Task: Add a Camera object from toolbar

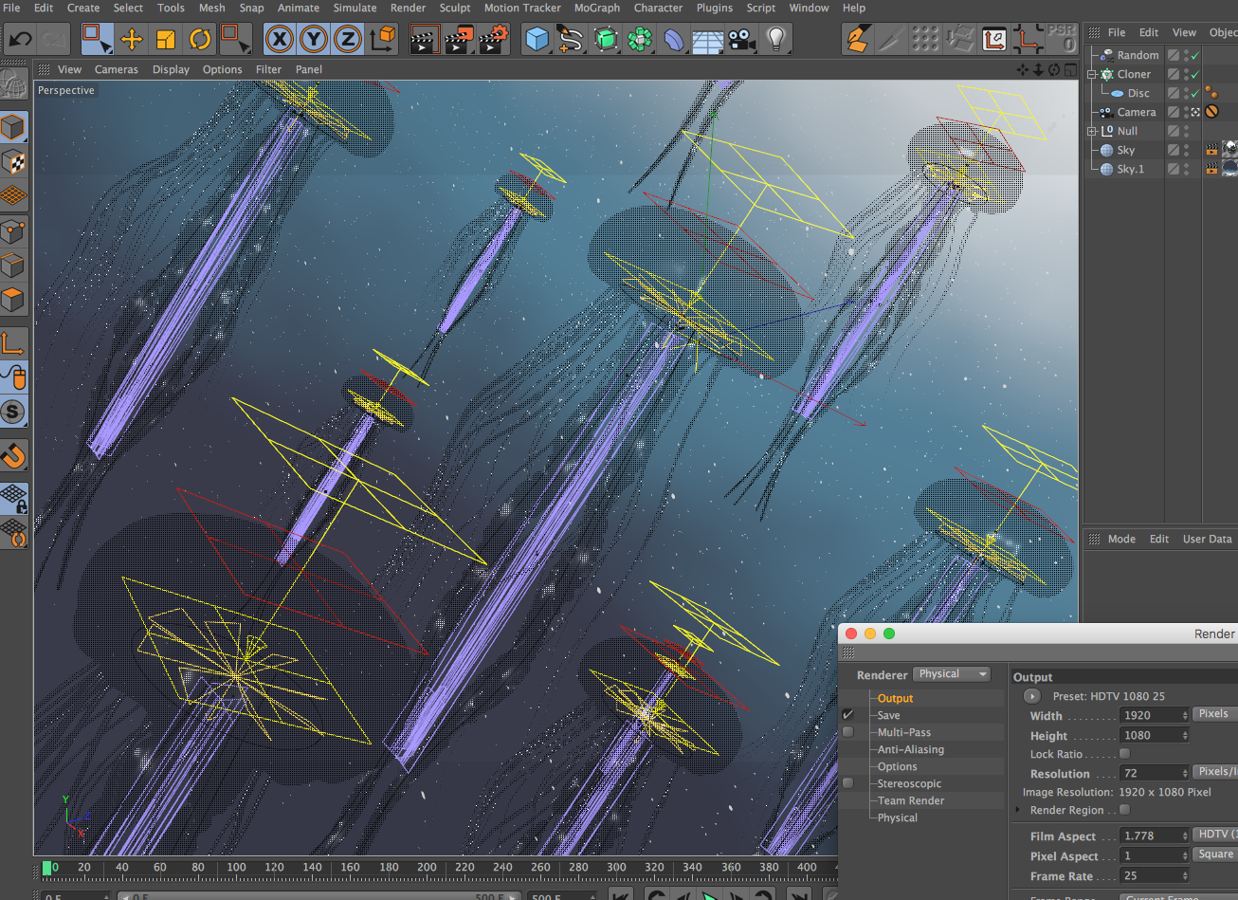Action: 741,40
